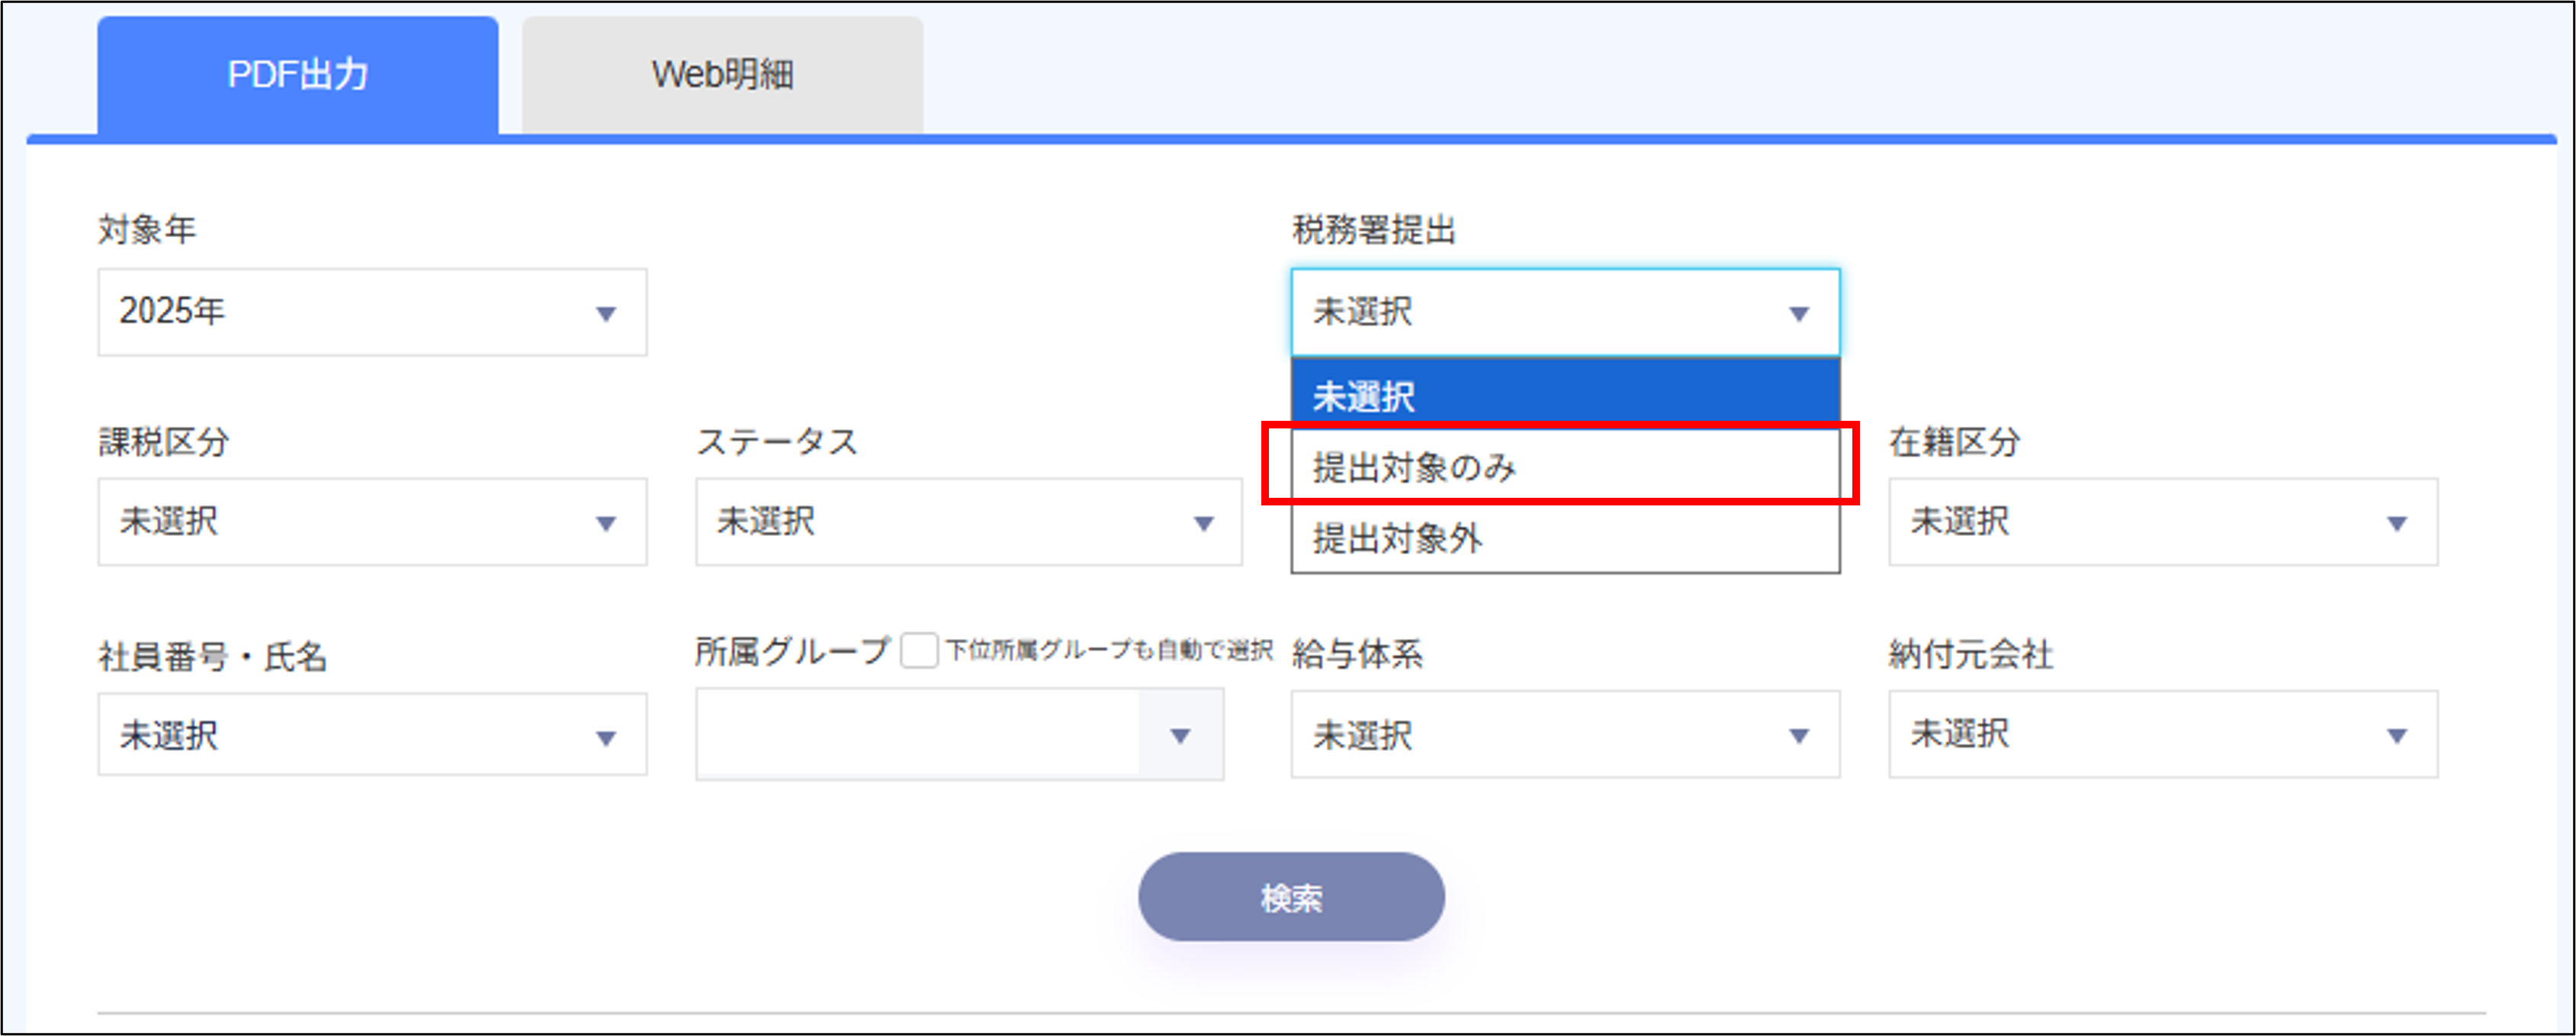Image resolution: width=2576 pixels, height=1036 pixels.
Task: Click the 給与体系 unselected field
Action: (x=1565, y=736)
